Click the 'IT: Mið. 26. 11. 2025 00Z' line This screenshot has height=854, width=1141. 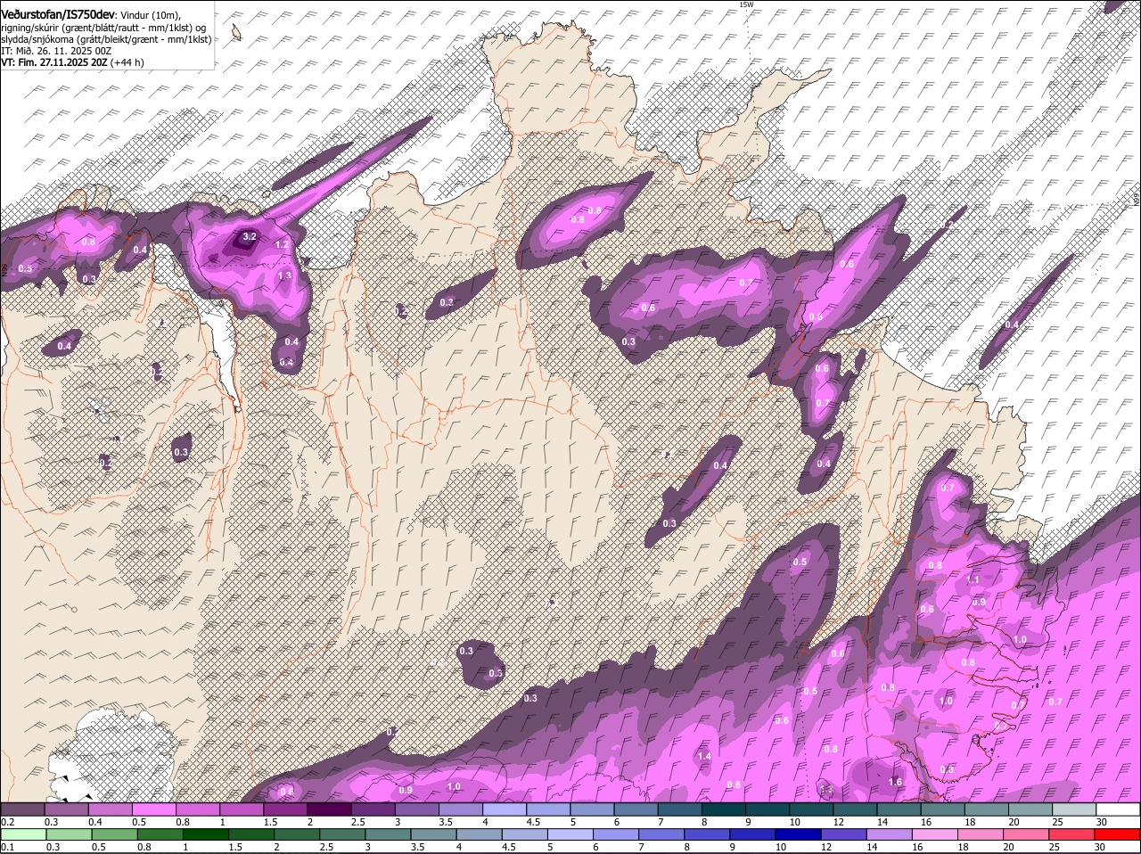56,51
